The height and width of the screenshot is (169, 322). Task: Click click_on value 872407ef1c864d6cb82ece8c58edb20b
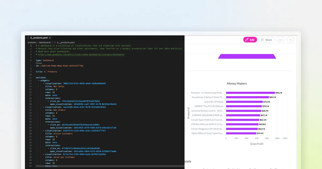click(81, 148)
